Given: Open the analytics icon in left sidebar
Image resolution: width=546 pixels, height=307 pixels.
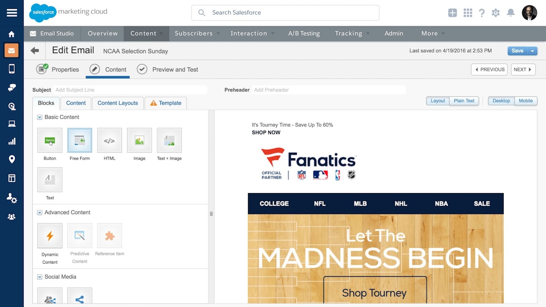Looking at the screenshot, I should [x=12, y=141].
